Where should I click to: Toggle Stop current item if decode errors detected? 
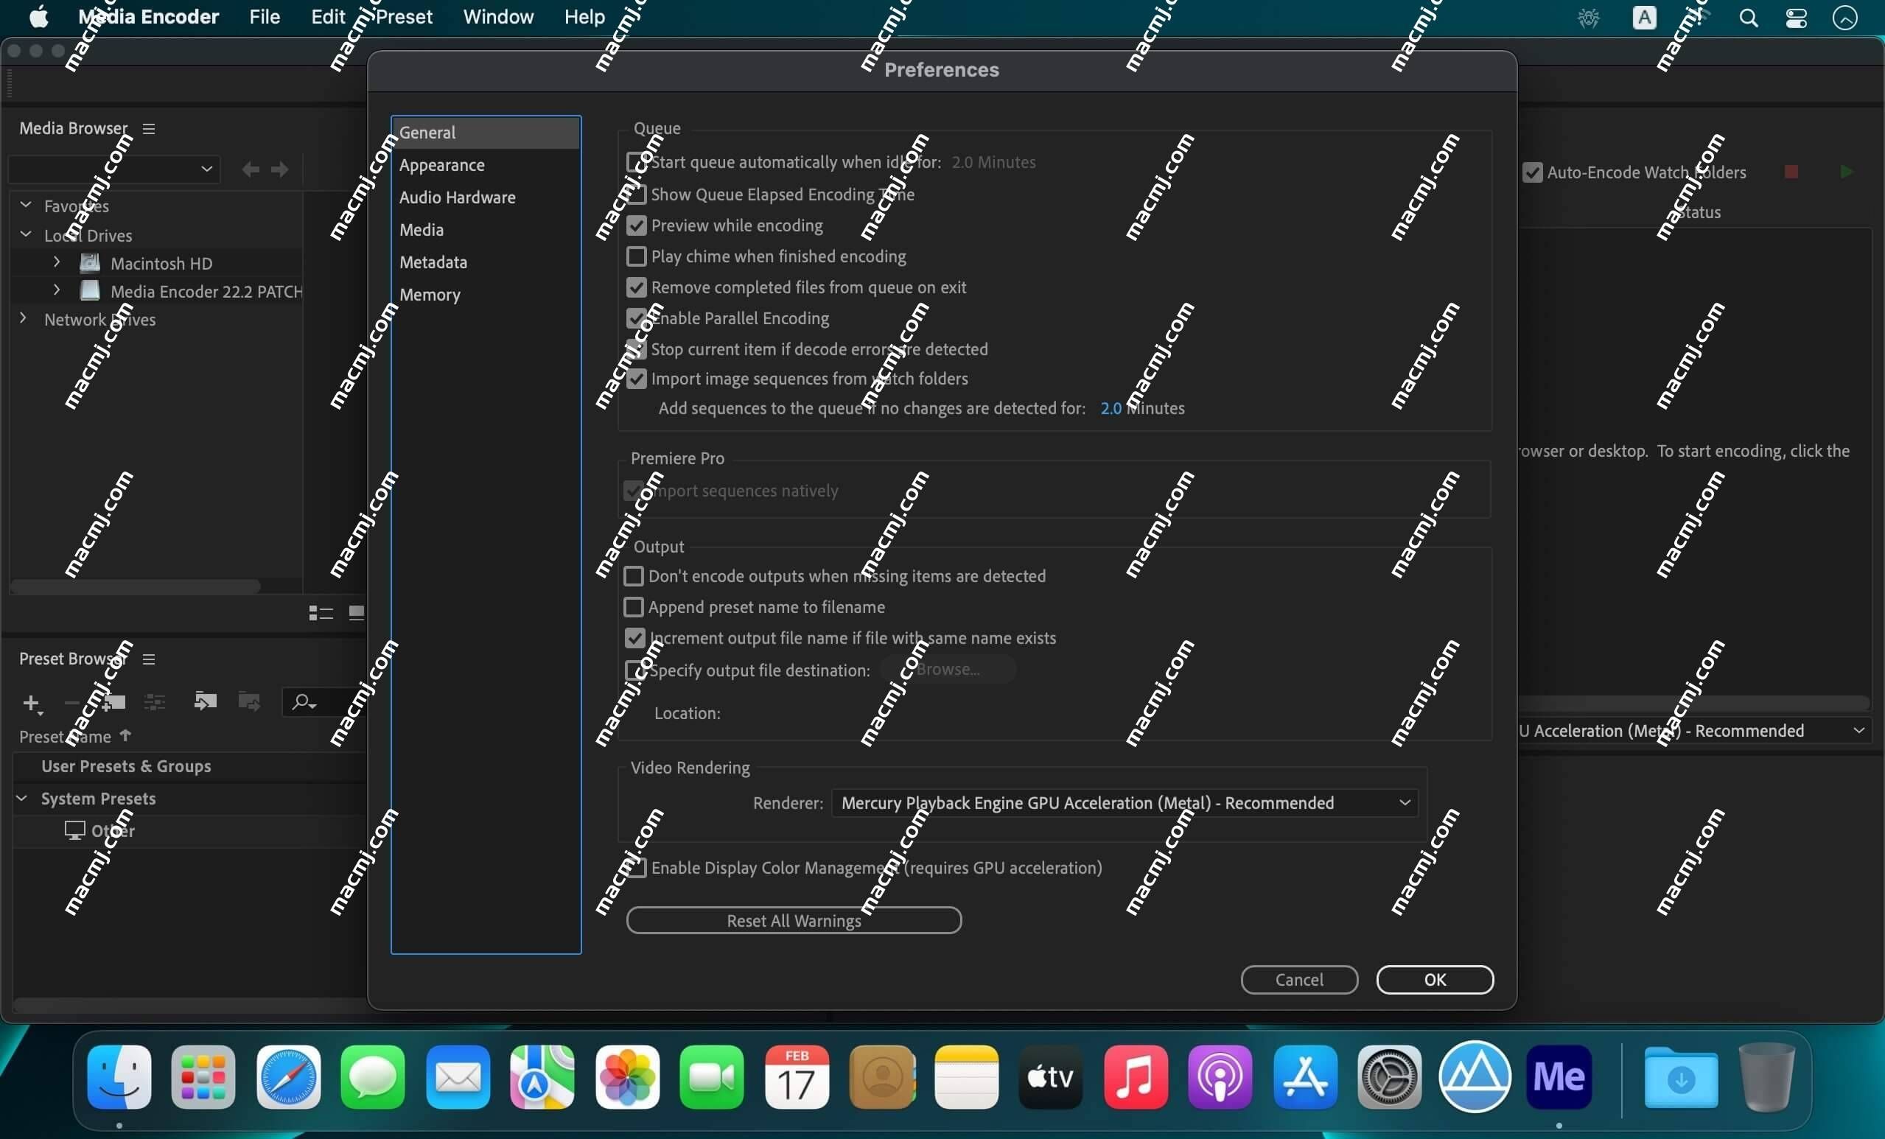[634, 347]
